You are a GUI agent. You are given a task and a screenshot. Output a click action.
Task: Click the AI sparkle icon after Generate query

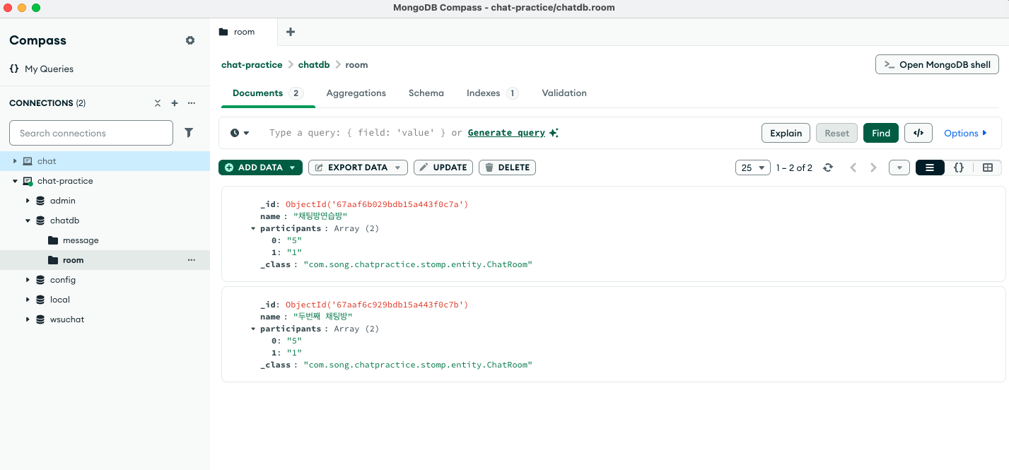click(x=554, y=133)
